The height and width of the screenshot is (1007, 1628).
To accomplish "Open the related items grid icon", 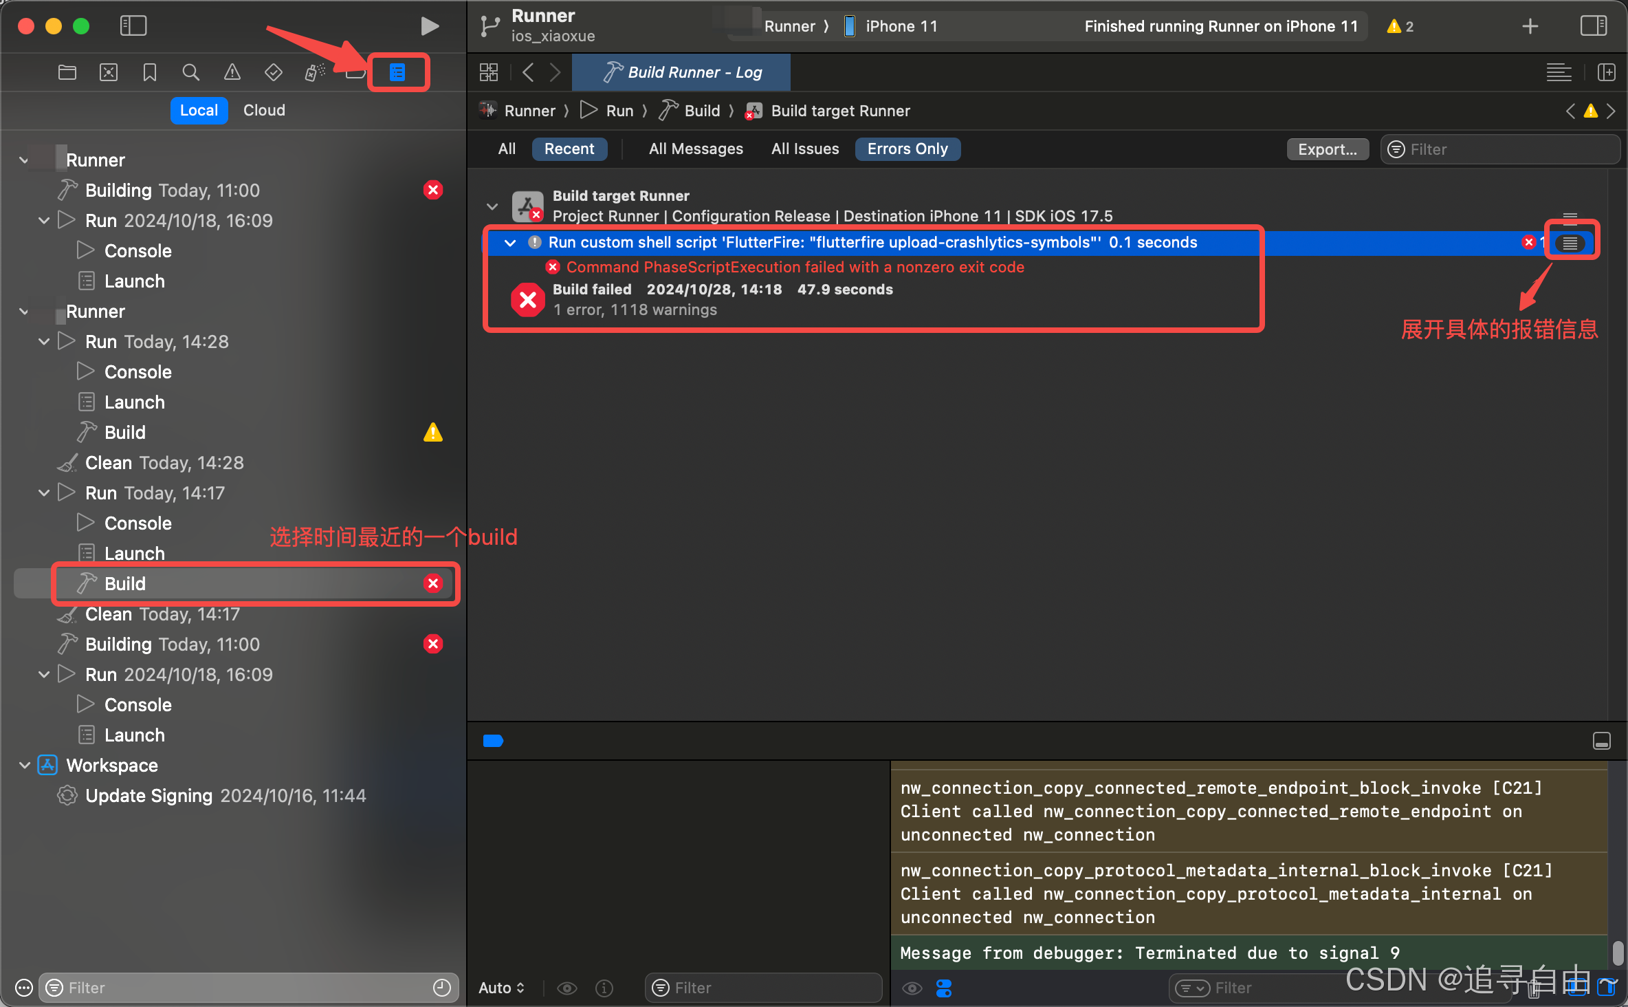I will coord(489,72).
